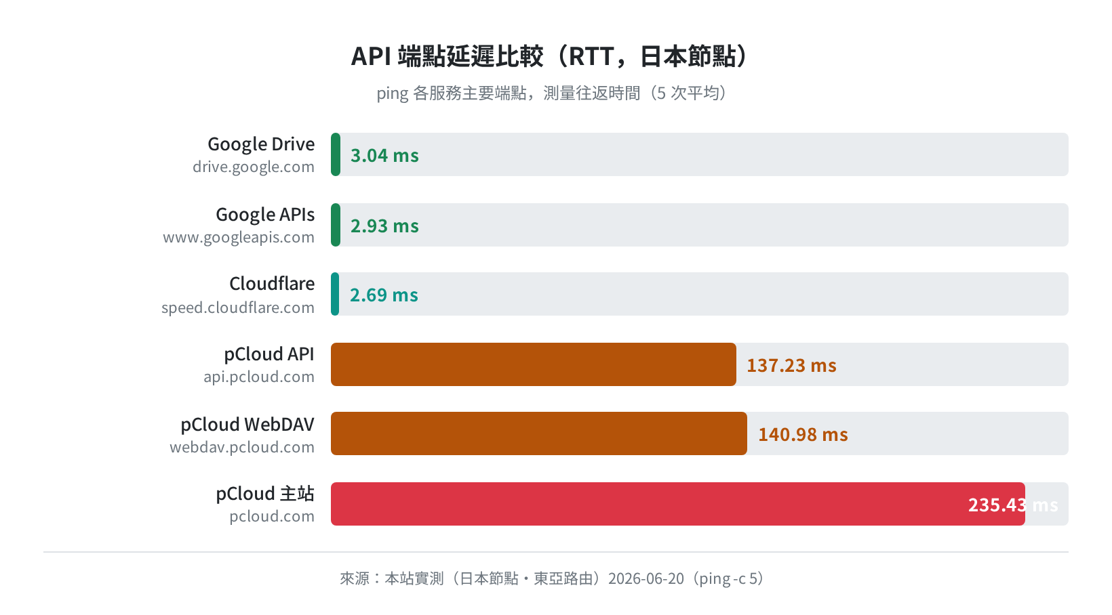Select the 'pCloud 主站' row label
The height and width of the screenshot is (615, 1112).
[265, 494]
